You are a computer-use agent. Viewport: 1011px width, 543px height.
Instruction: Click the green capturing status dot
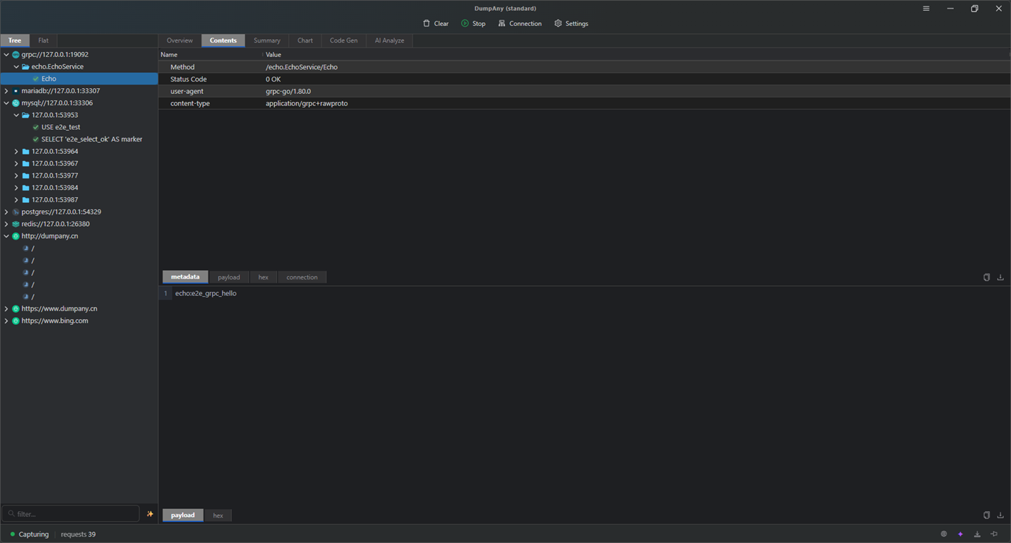coord(12,534)
